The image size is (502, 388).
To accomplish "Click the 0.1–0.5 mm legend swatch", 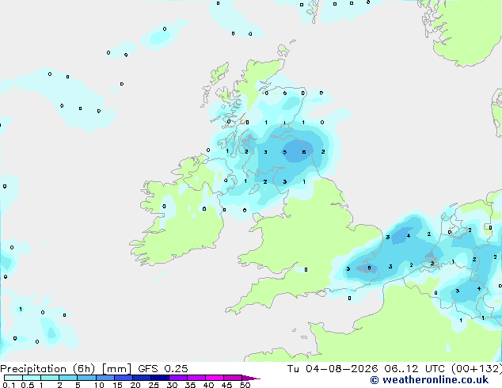I will pyautogui.click(x=13, y=378).
